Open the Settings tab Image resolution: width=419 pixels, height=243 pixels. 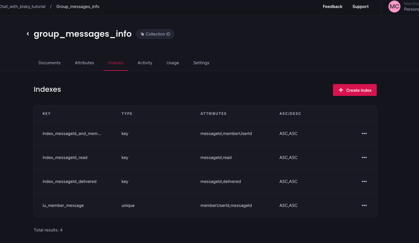[x=201, y=63]
